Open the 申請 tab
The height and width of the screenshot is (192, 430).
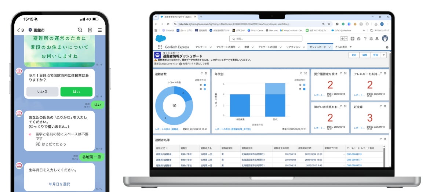(x=247, y=47)
